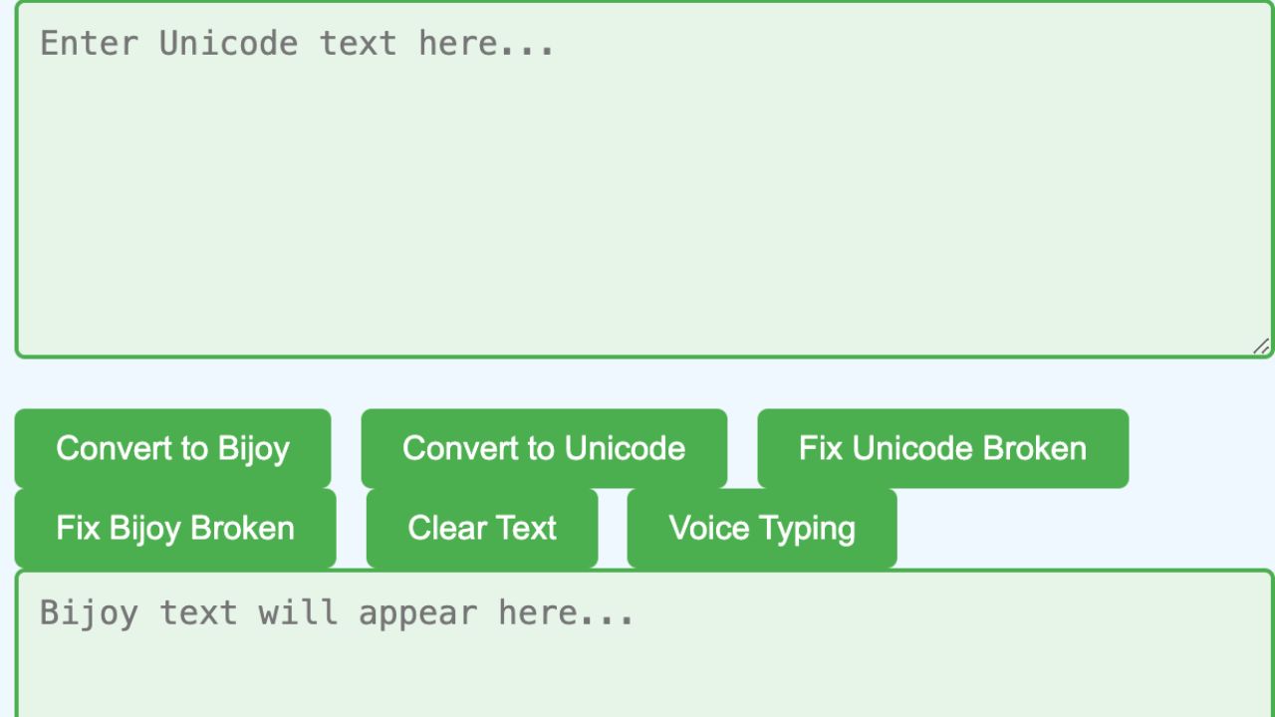
Task: Enable microphone dictation with Voice Typing
Action: (762, 527)
